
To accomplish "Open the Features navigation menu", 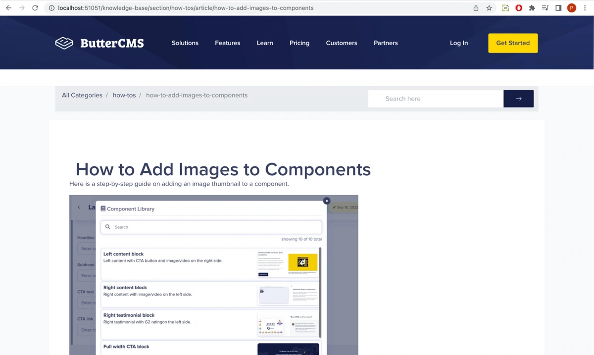I will coord(227,43).
